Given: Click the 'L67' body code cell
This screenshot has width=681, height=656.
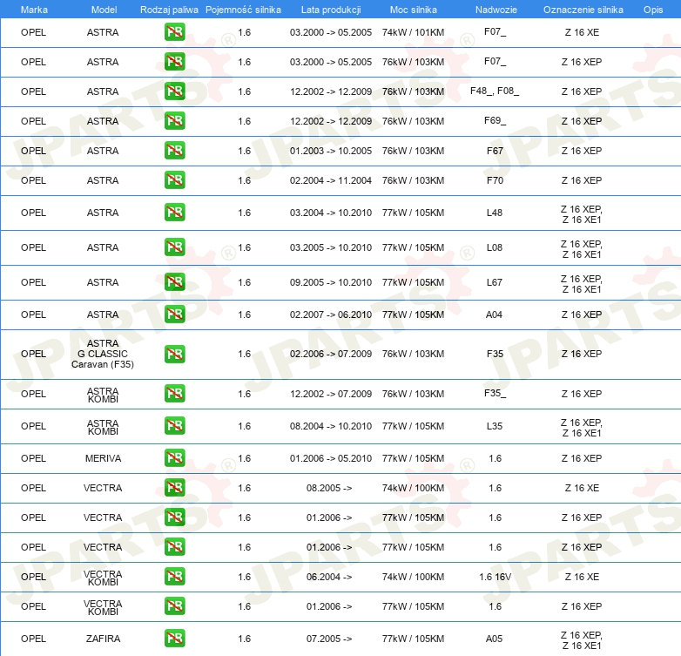Looking at the screenshot, I should click(495, 282).
